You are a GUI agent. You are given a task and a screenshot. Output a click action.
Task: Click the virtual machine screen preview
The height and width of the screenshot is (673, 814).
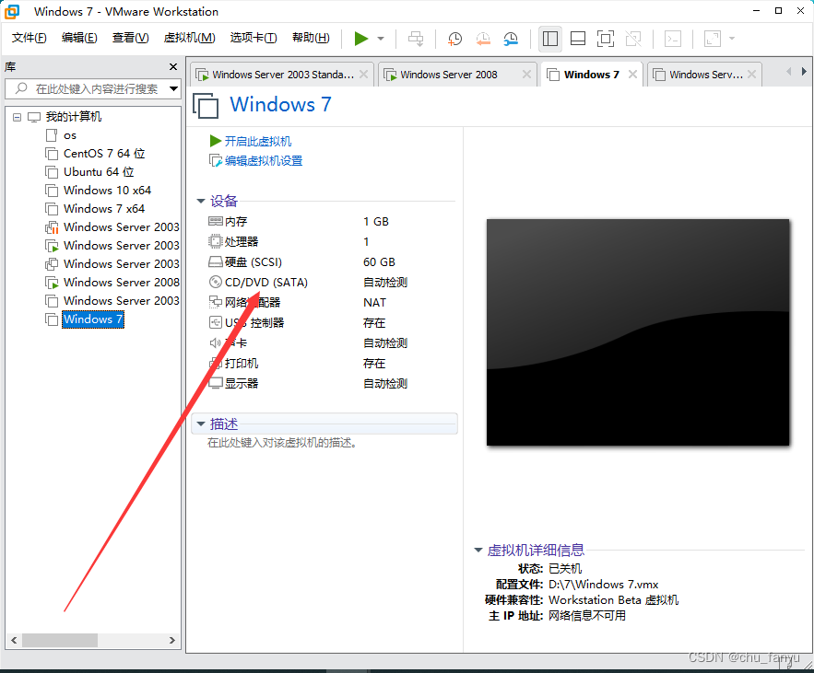(x=638, y=332)
